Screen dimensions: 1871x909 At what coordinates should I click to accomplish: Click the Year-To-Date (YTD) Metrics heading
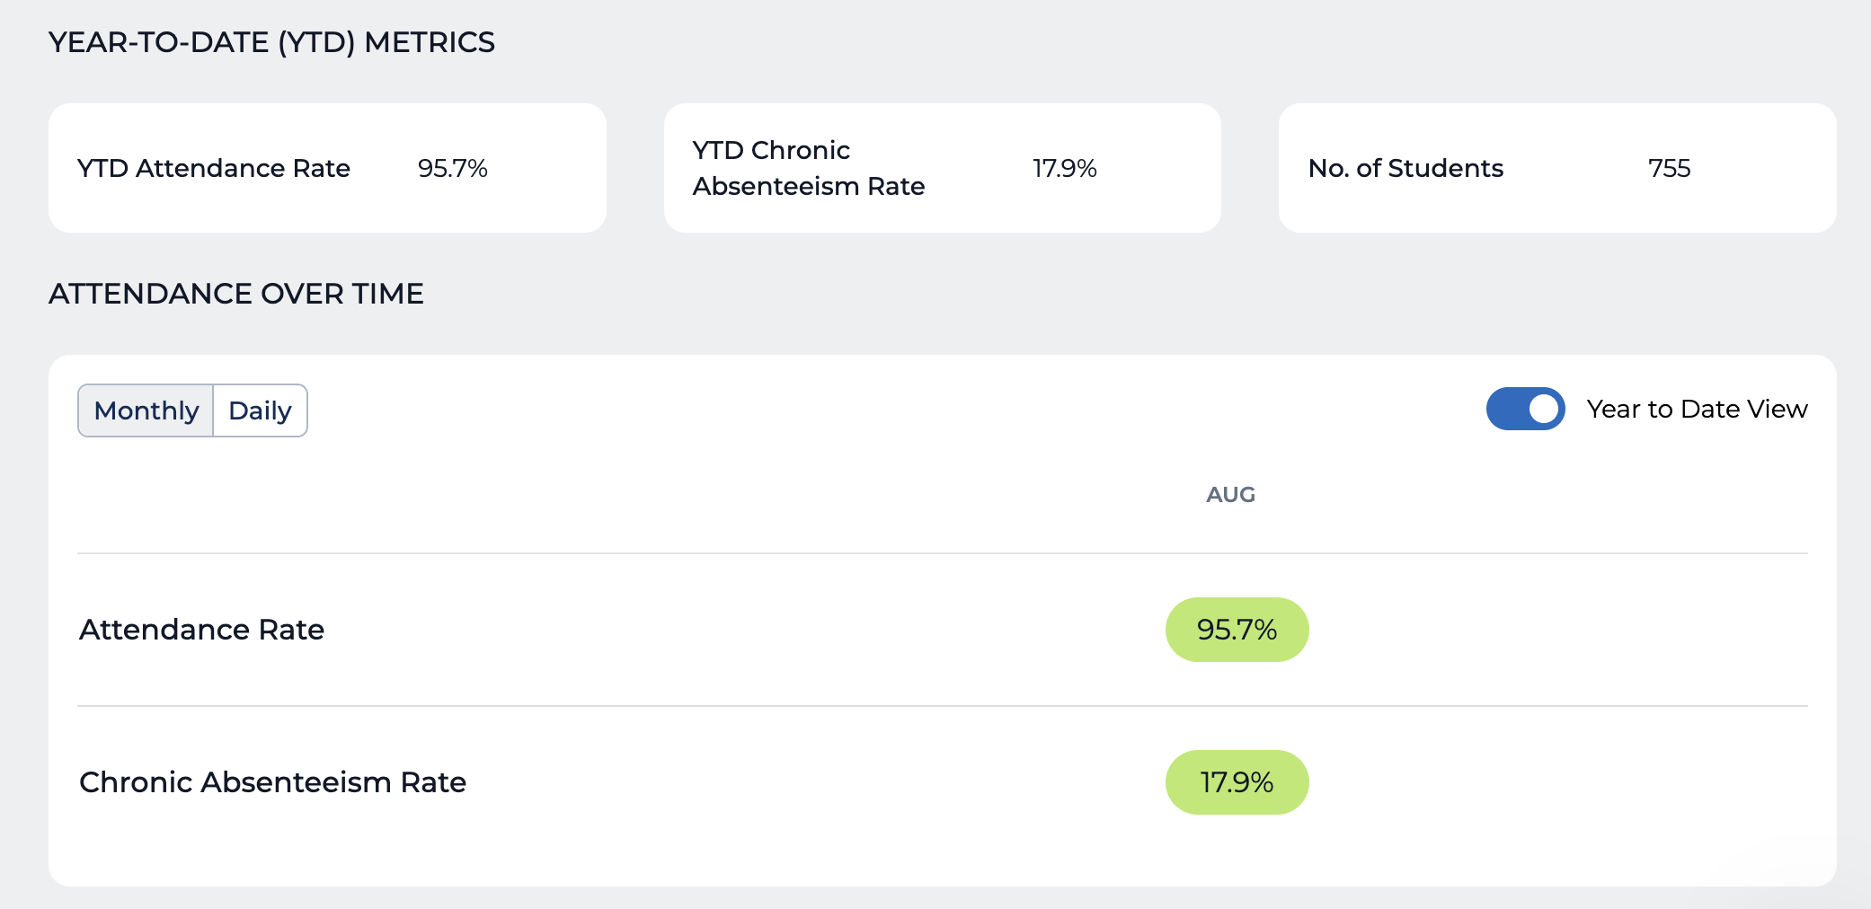(271, 42)
